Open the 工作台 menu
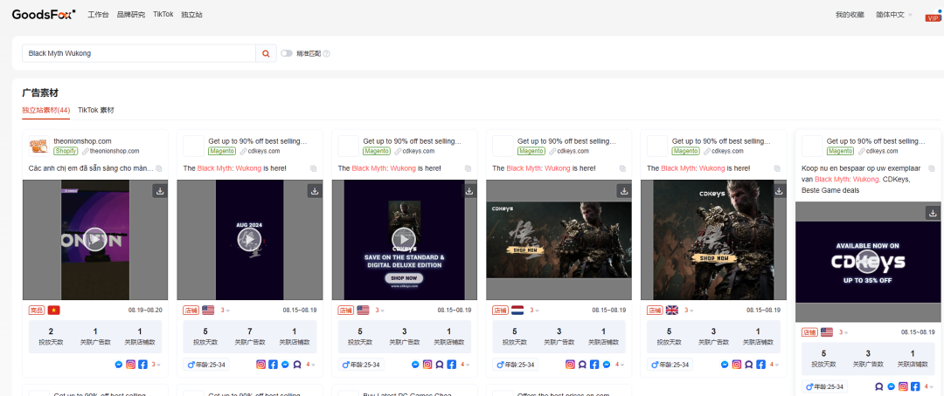The height and width of the screenshot is (396, 944). [98, 15]
